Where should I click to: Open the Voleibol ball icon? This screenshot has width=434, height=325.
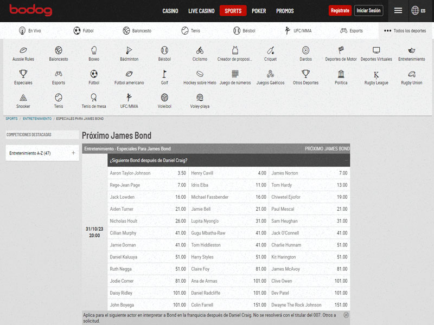tap(164, 98)
